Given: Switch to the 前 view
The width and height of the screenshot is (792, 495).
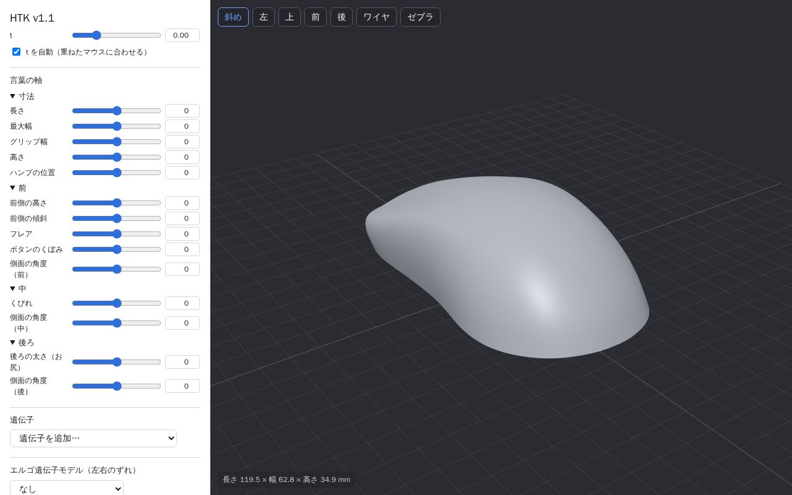Looking at the screenshot, I should click(316, 17).
